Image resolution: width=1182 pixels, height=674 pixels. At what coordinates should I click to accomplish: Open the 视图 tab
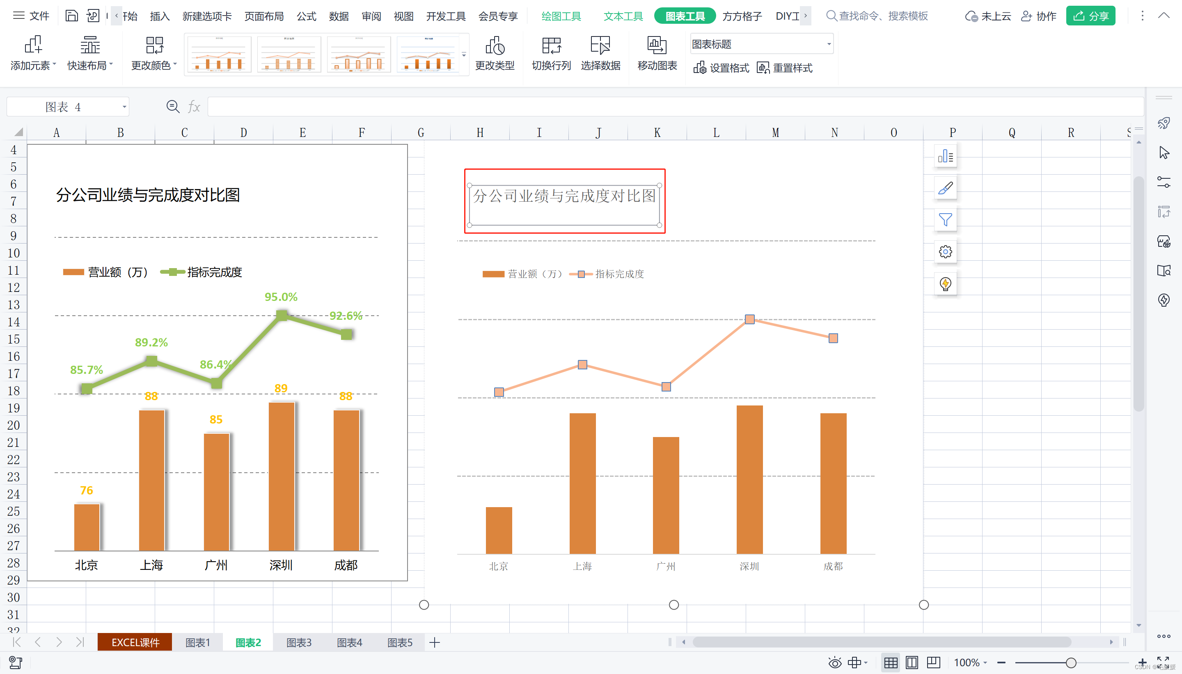(x=403, y=16)
